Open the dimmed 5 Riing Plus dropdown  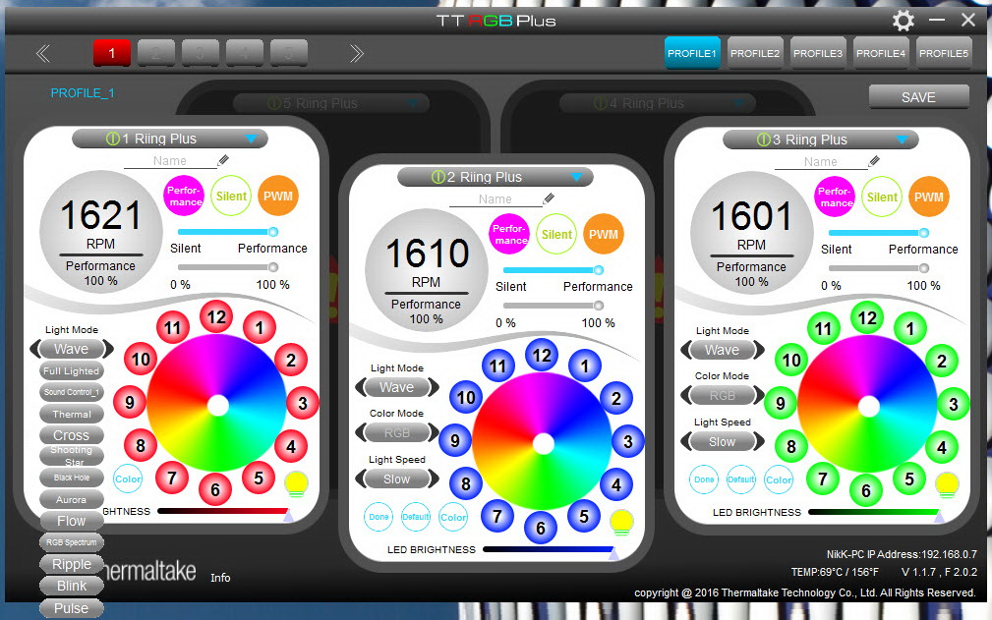click(331, 103)
